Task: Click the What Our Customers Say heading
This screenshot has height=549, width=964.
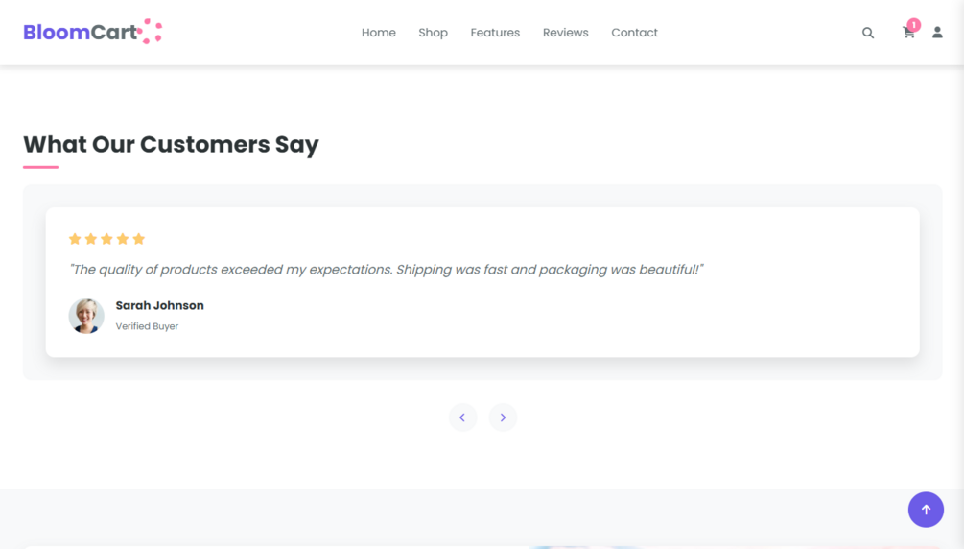Action: click(171, 144)
